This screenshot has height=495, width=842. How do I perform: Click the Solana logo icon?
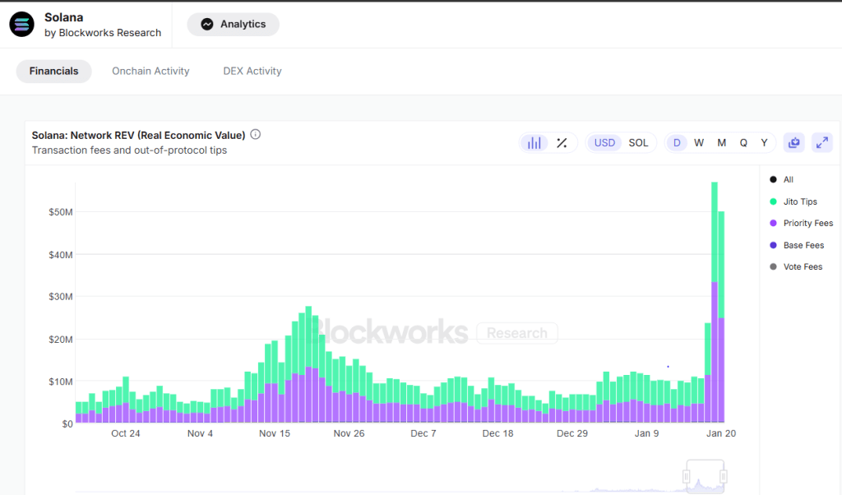point(22,24)
